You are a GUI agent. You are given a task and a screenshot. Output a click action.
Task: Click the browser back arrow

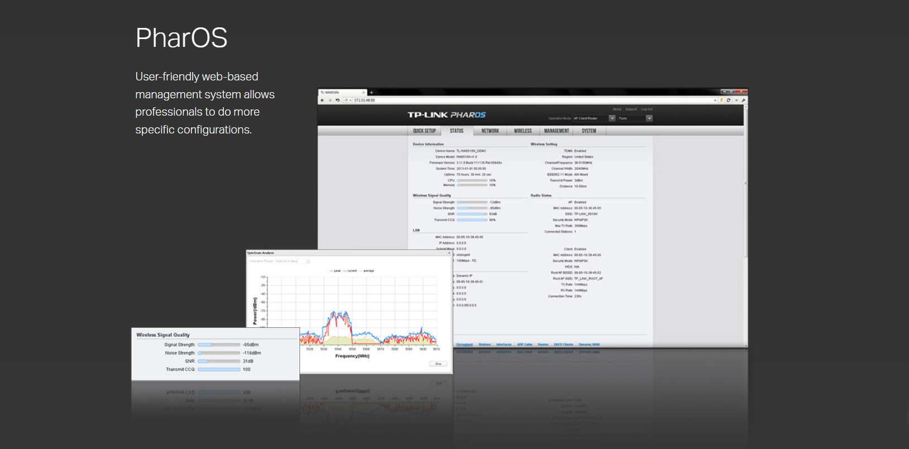(322, 101)
